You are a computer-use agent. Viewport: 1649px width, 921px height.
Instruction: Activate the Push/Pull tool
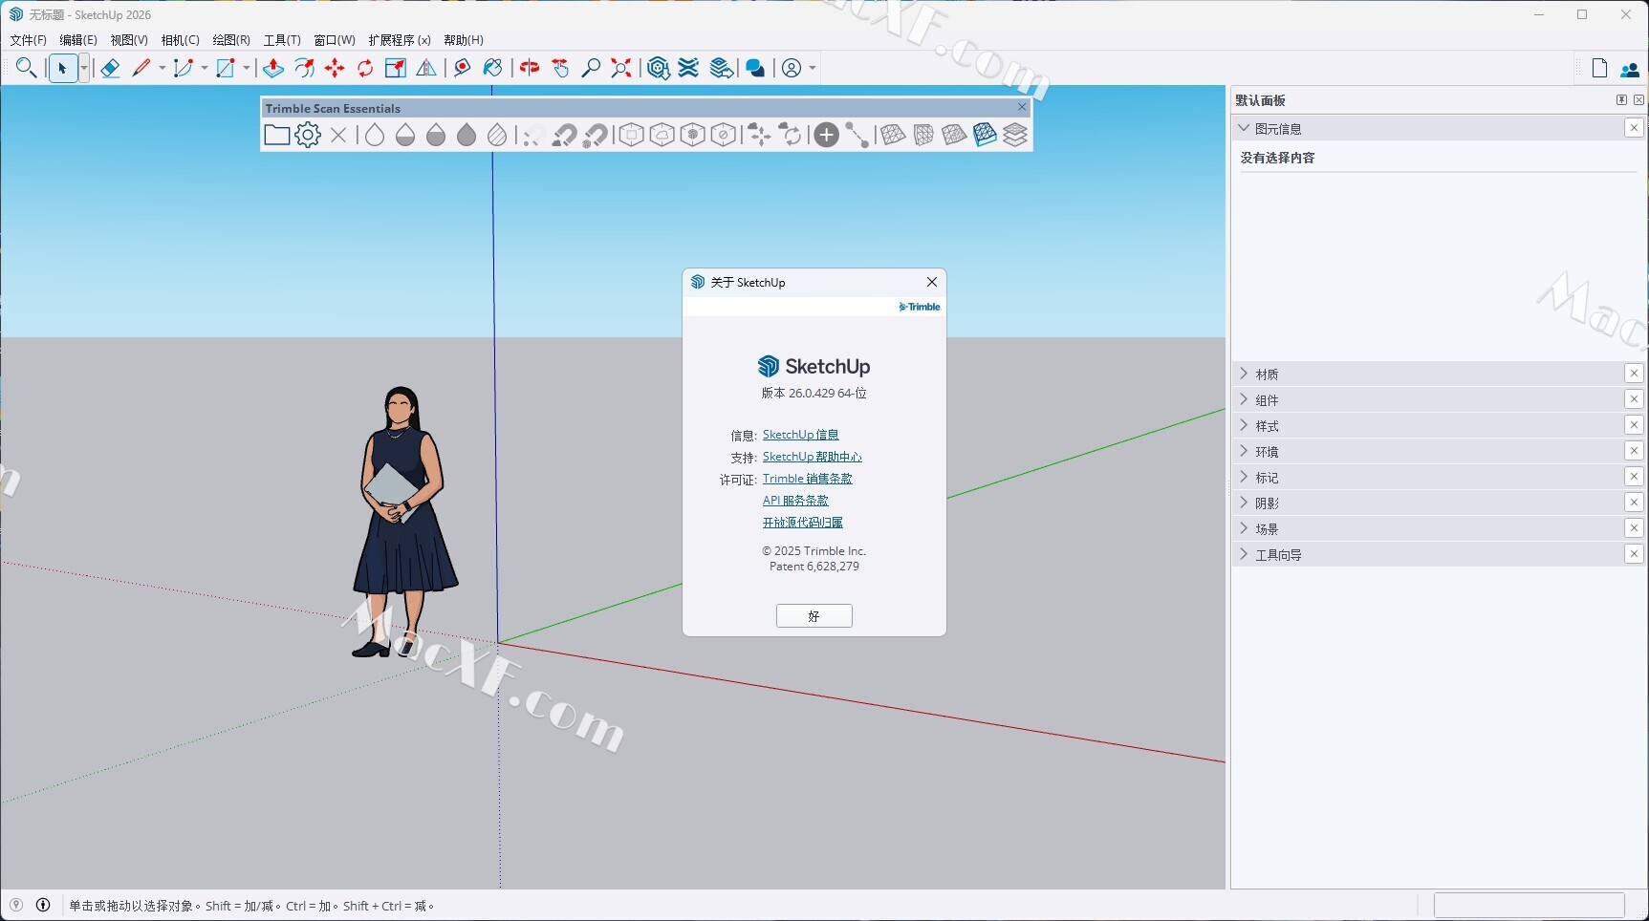pyautogui.click(x=273, y=68)
